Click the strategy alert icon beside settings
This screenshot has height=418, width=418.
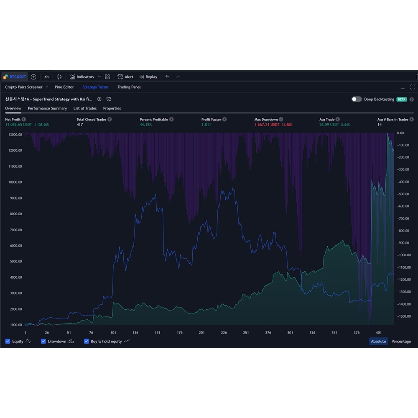coord(109,99)
